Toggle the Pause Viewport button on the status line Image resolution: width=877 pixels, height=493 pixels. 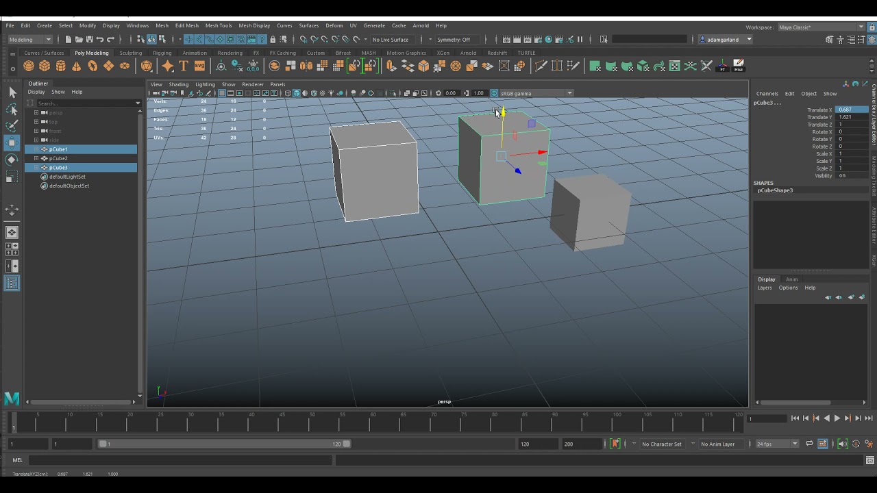(580, 40)
